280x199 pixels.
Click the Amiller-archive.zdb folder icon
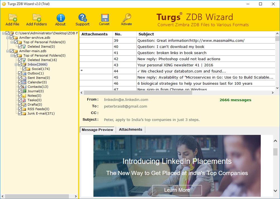(x=16, y=38)
